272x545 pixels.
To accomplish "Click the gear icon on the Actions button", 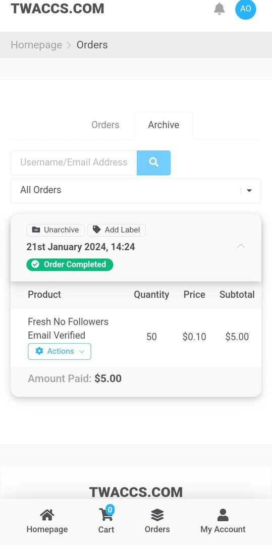I will [x=39, y=351].
